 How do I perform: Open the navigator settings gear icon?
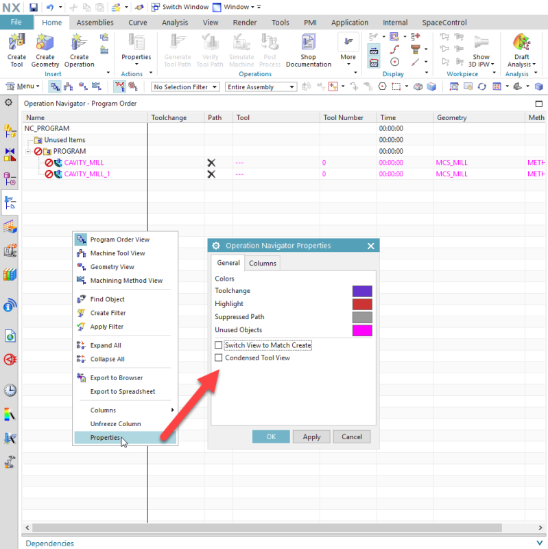[8, 102]
